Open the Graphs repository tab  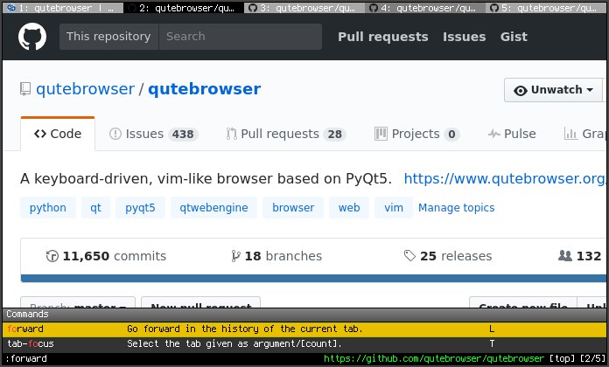click(x=584, y=134)
